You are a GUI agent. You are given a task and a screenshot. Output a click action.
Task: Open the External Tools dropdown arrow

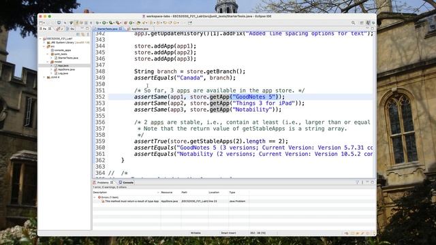click(x=121, y=22)
